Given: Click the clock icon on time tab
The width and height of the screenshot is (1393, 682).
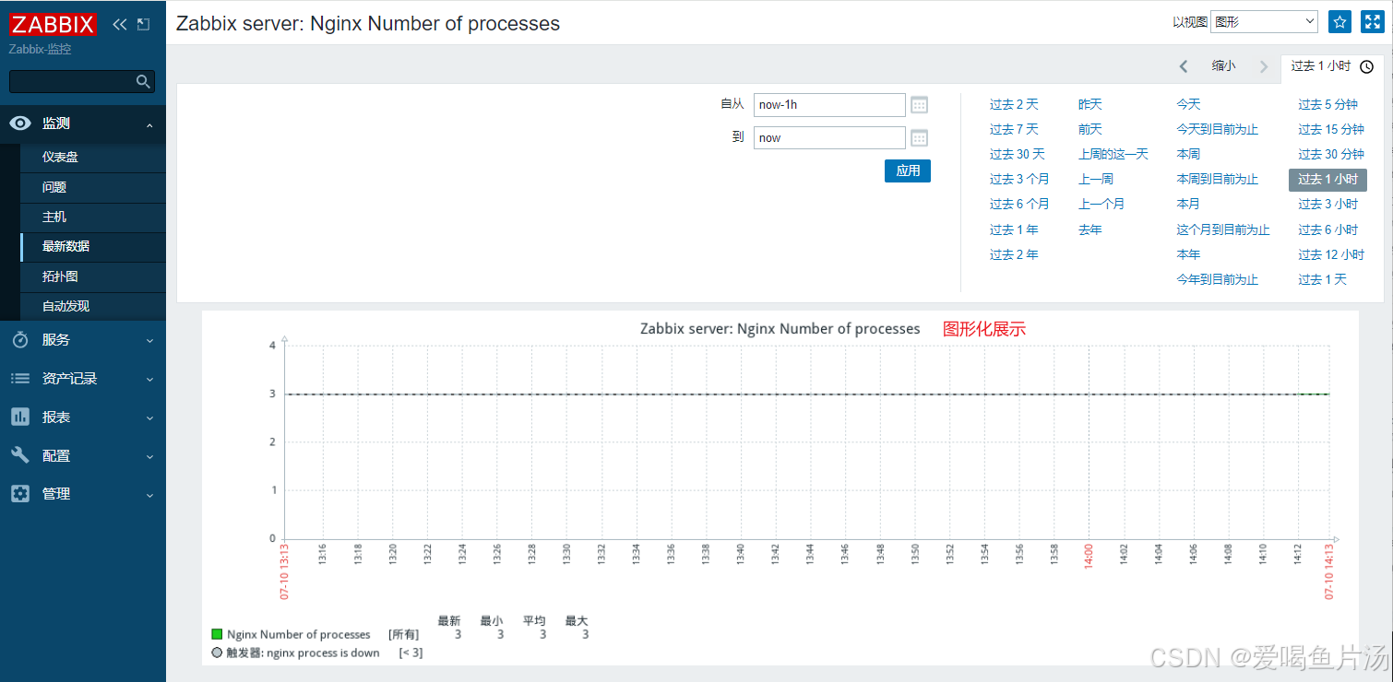Looking at the screenshot, I should [x=1366, y=66].
